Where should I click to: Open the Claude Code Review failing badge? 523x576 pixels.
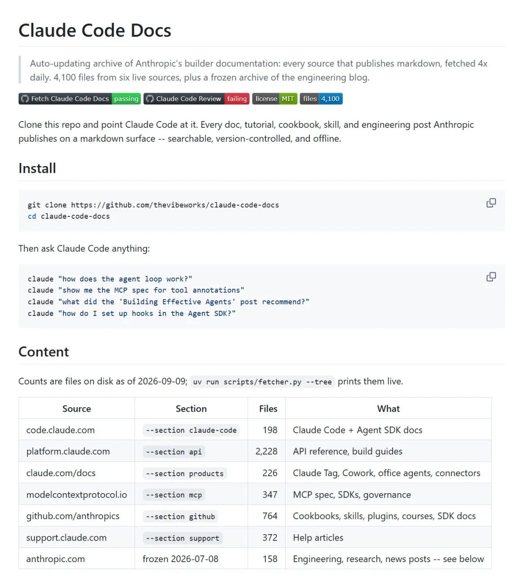[197, 99]
